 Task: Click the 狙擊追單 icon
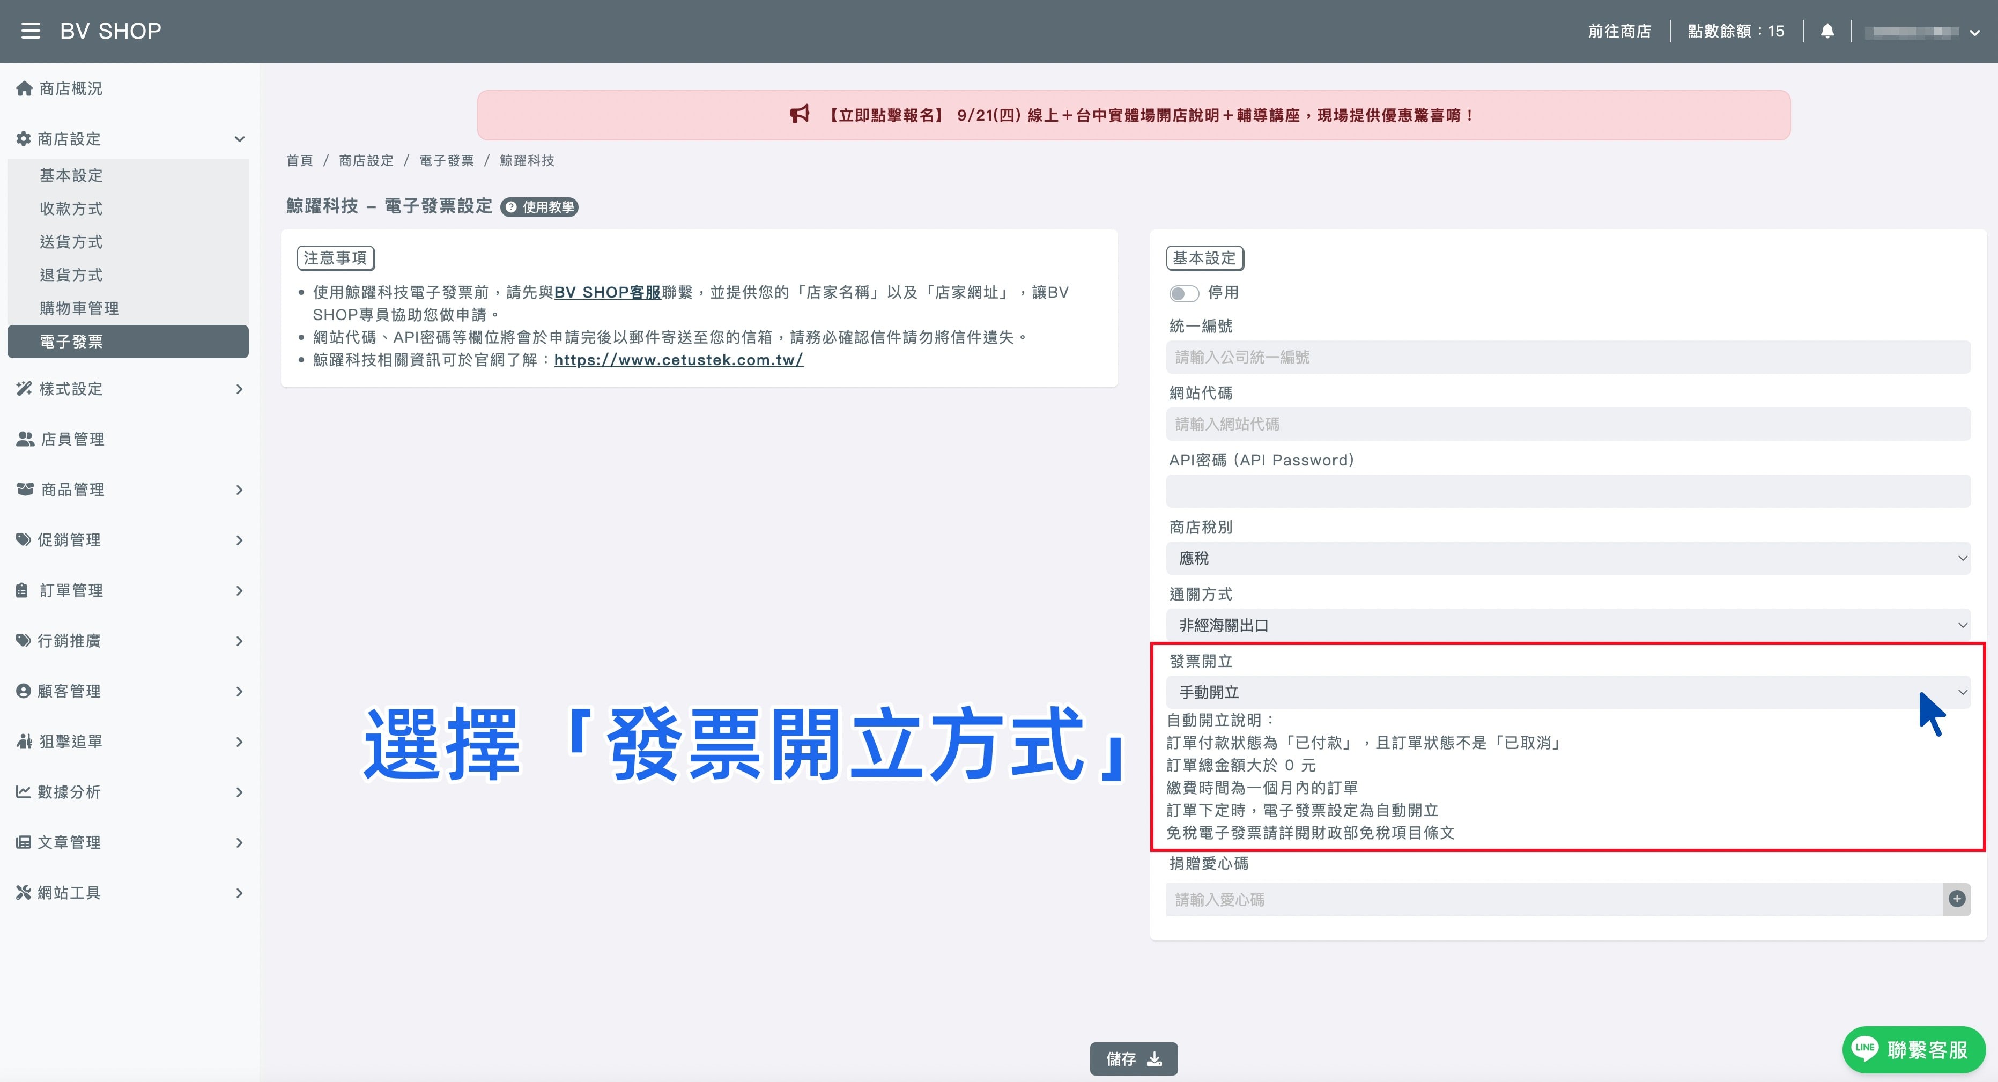click(x=25, y=742)
